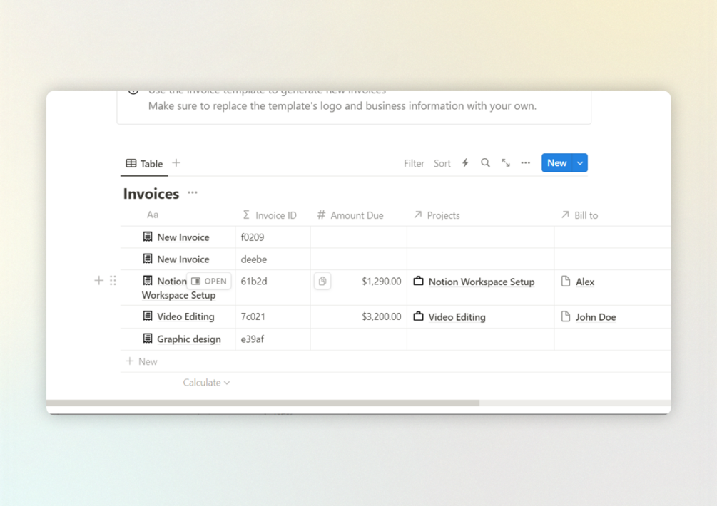Open Notion Workspace Setup project relation
The width and height of the screenshot is (717, 506).
tap(481, 282)
